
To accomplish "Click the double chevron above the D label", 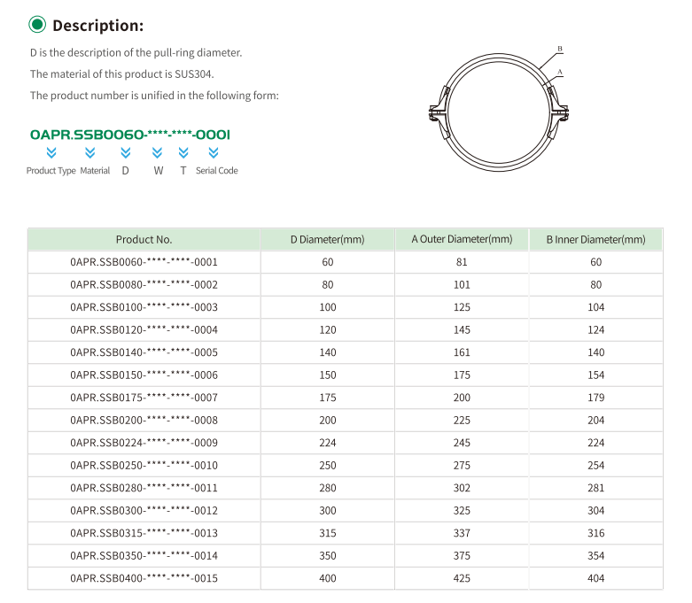I will (125, 152).
